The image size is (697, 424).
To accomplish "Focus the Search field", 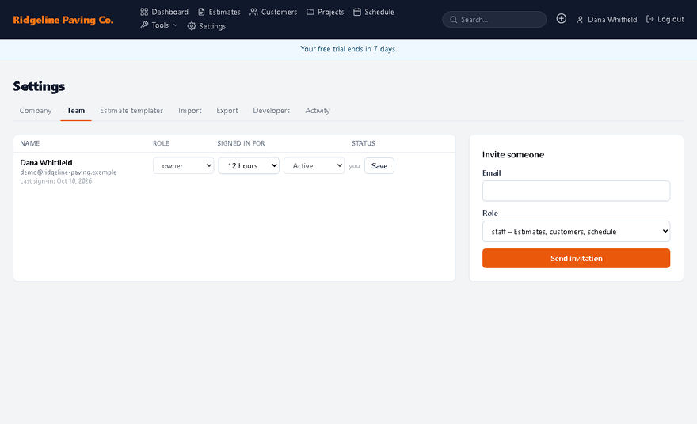I will click(x=494, y=20).
